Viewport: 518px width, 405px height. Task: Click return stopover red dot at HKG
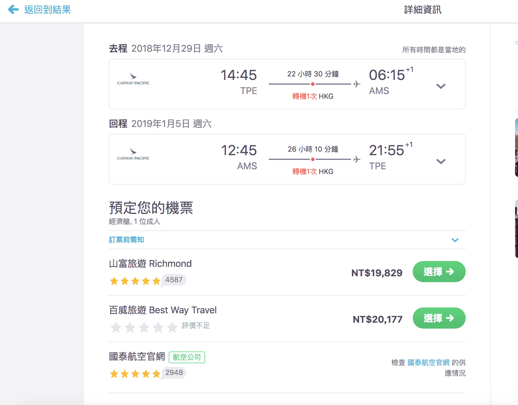[x=313, y=159]
